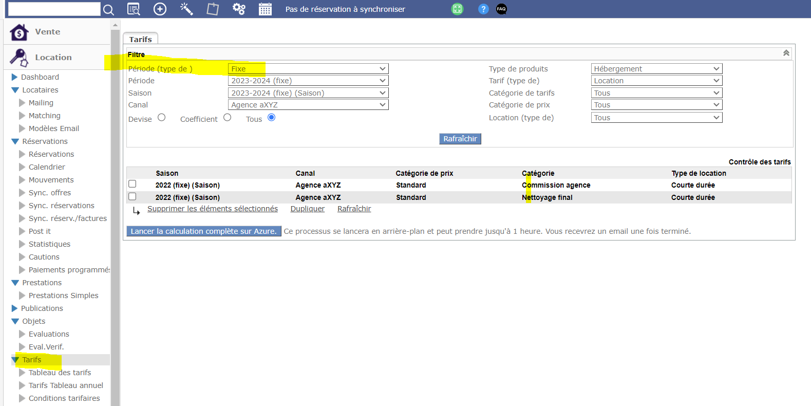
Task: Open the Type de produits dropdown
Action: point(656,69)
